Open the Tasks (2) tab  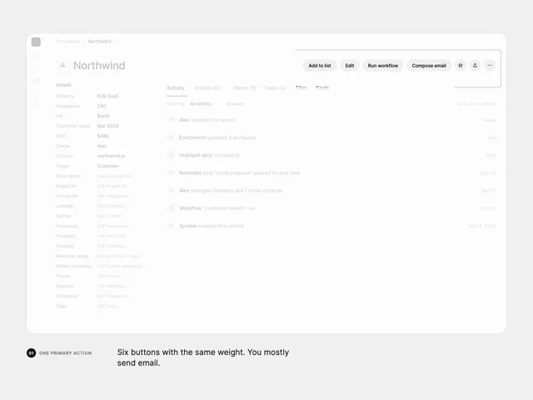(x=276, y=87)
